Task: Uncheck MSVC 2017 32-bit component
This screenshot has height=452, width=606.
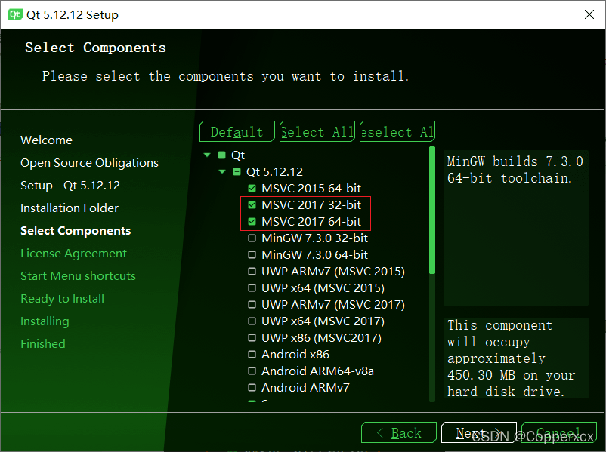Action: tap(252, 205)
